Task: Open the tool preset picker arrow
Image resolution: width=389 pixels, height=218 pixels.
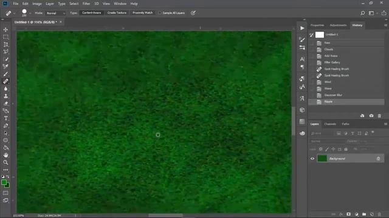Action: point(14,13)
